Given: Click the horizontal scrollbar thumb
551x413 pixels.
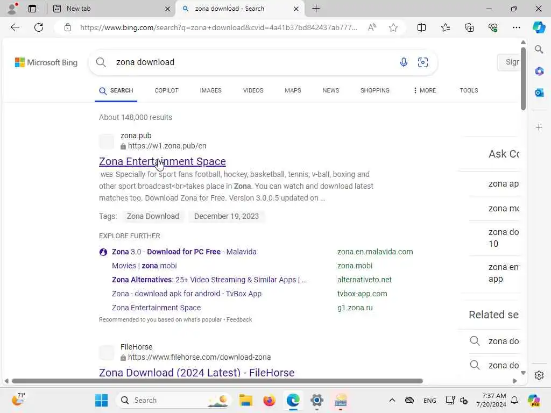Looking at the screenshot, I should 217,381.
